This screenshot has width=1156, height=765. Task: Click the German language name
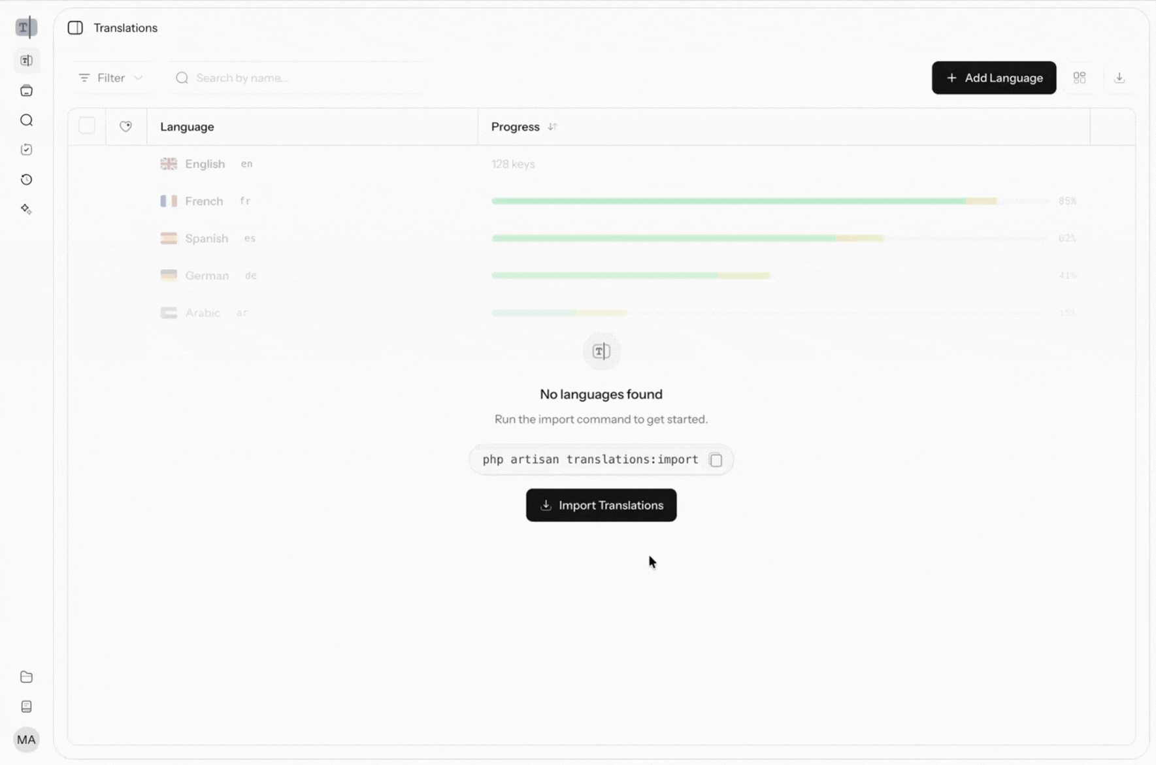(206, 276)
